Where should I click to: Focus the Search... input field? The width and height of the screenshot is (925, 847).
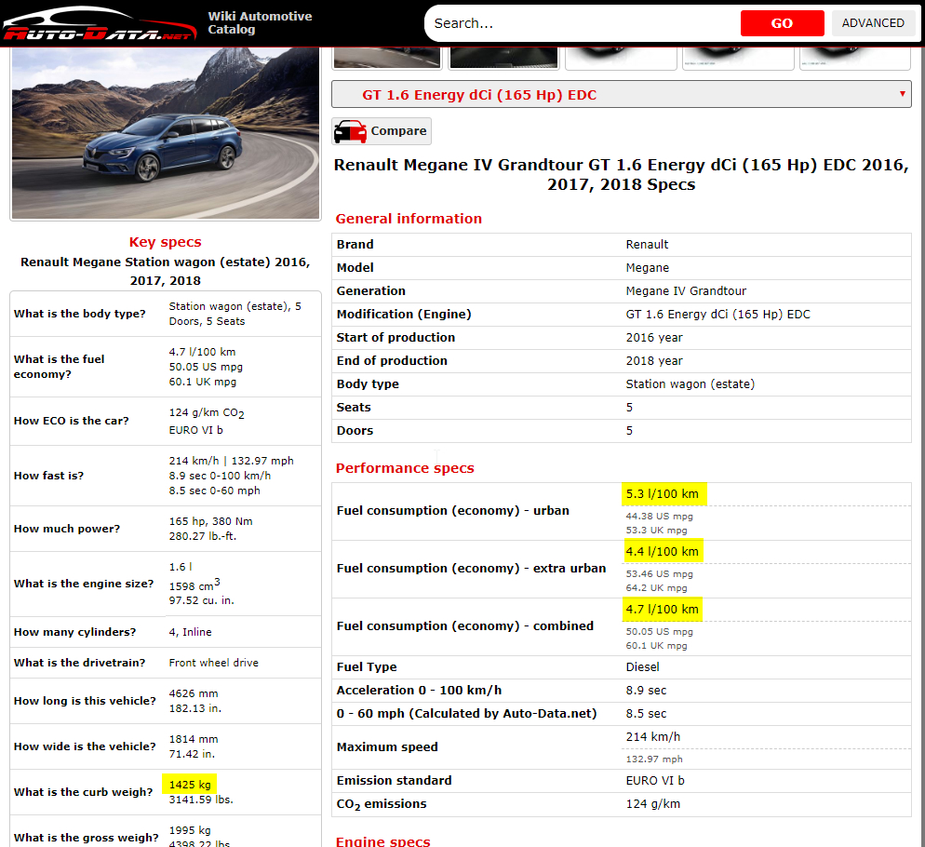(584, 23)
